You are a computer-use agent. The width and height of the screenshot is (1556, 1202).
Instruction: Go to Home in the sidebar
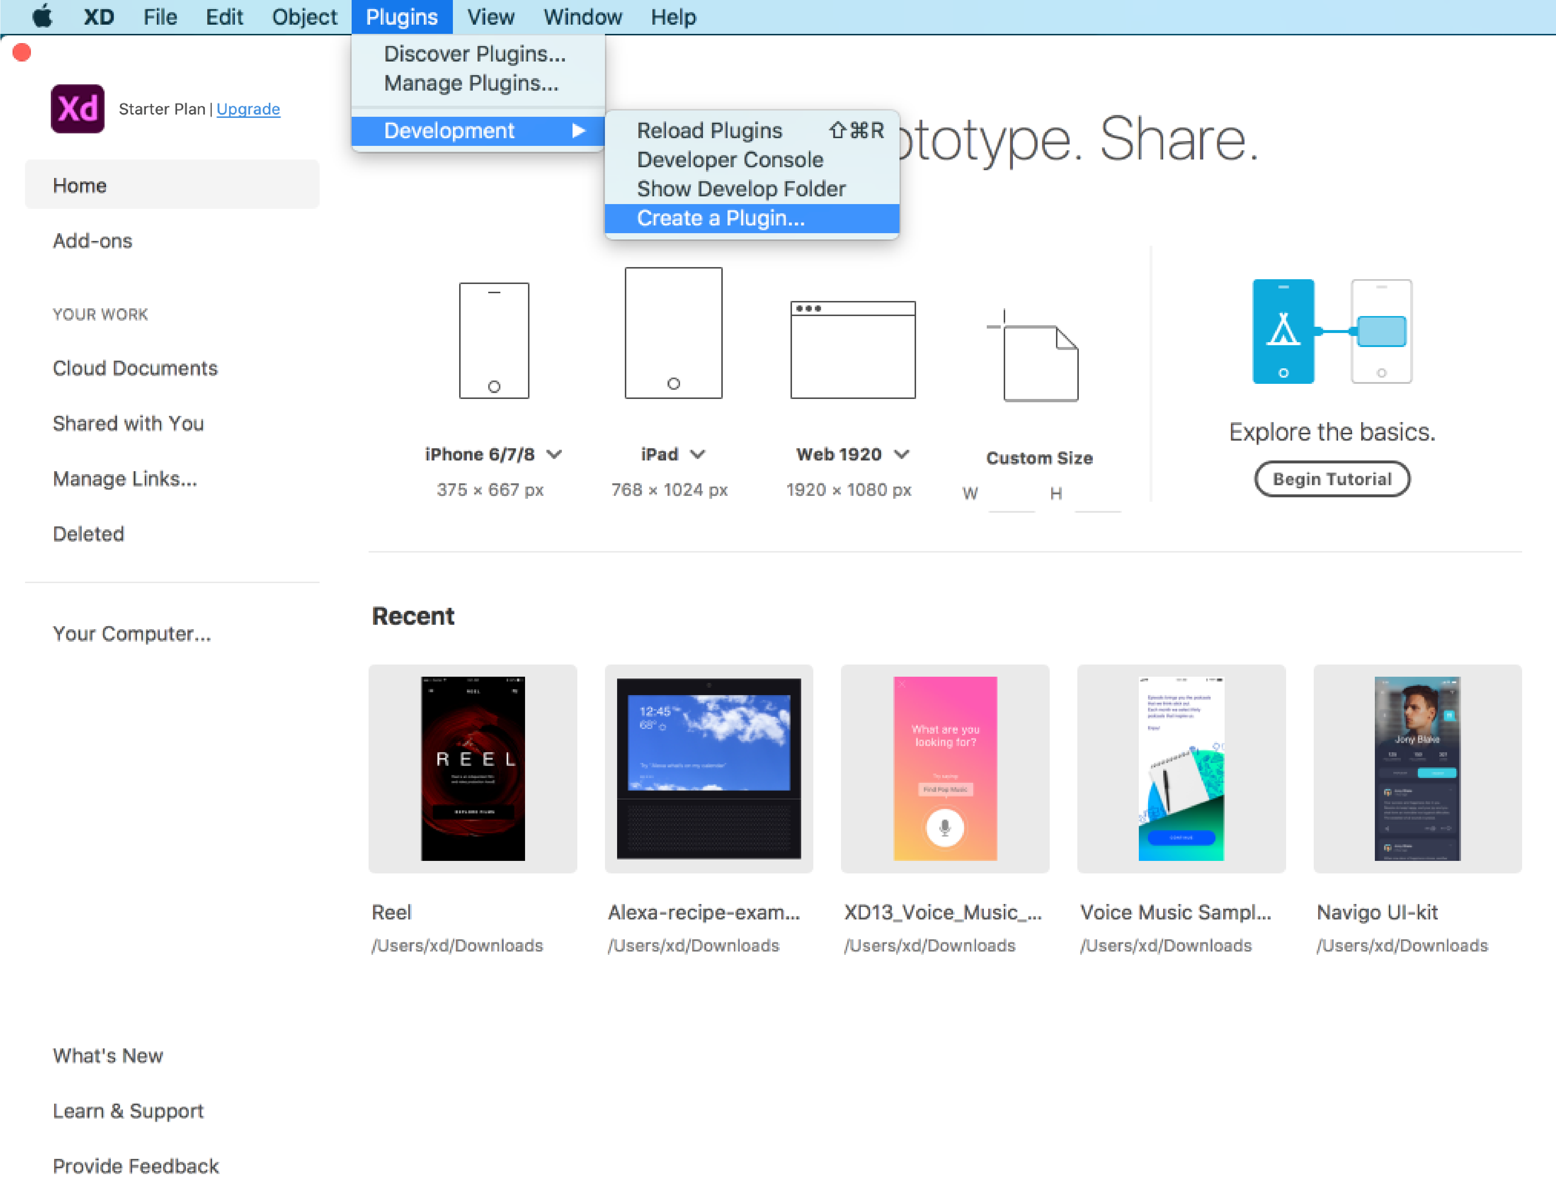coord(172,185)
